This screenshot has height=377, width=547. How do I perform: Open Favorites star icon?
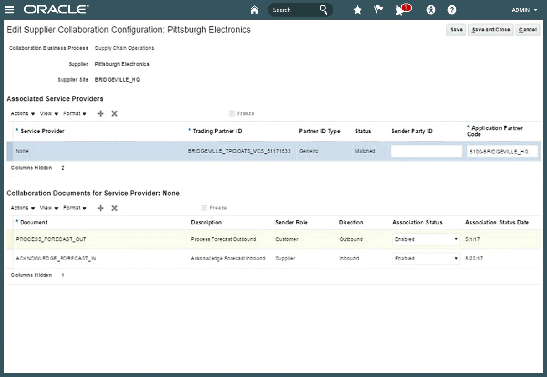pos(358,10)
